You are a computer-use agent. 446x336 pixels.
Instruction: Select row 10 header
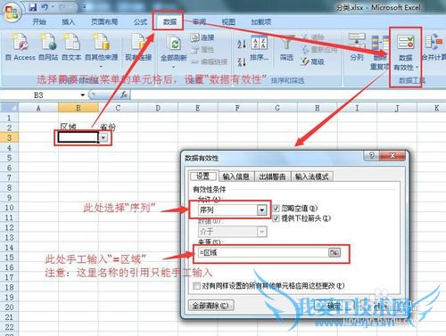pyautogui.click(x=9, y=208)
